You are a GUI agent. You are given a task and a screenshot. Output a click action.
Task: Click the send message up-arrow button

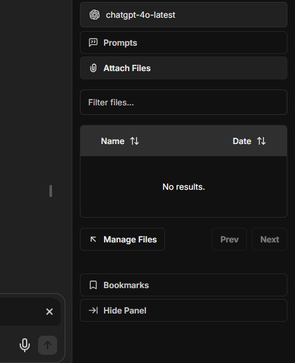48,345
